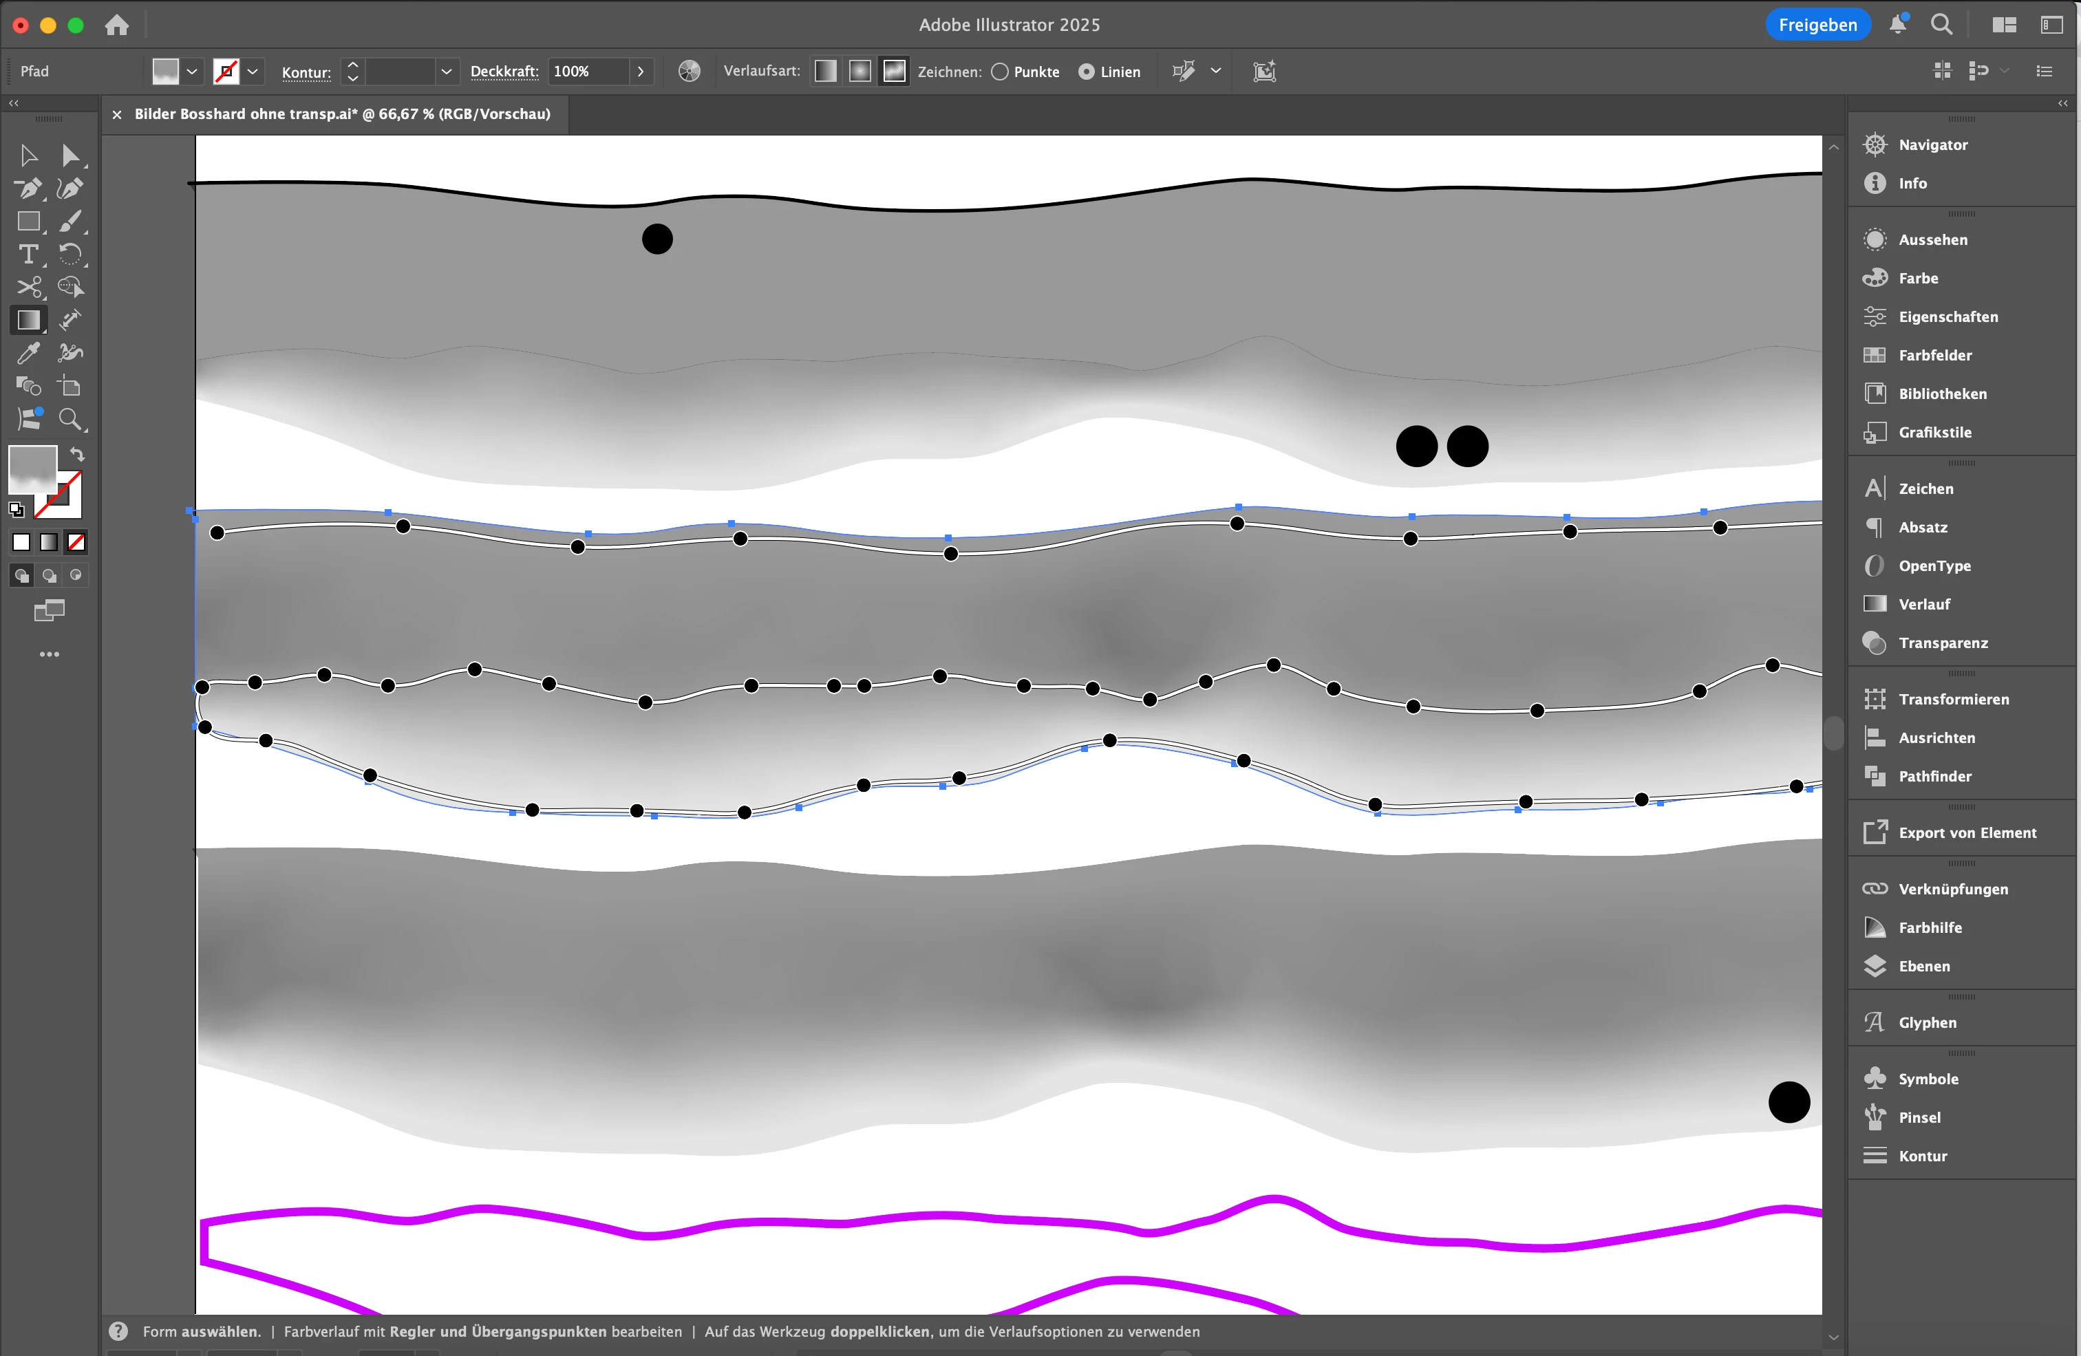Screen dimensions: 2081x1356
Task: Click the Kontur label link
Action: pos(306,72)
